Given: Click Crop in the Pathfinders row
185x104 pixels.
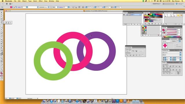Looking at the screenshot, I should click(136, 55).
